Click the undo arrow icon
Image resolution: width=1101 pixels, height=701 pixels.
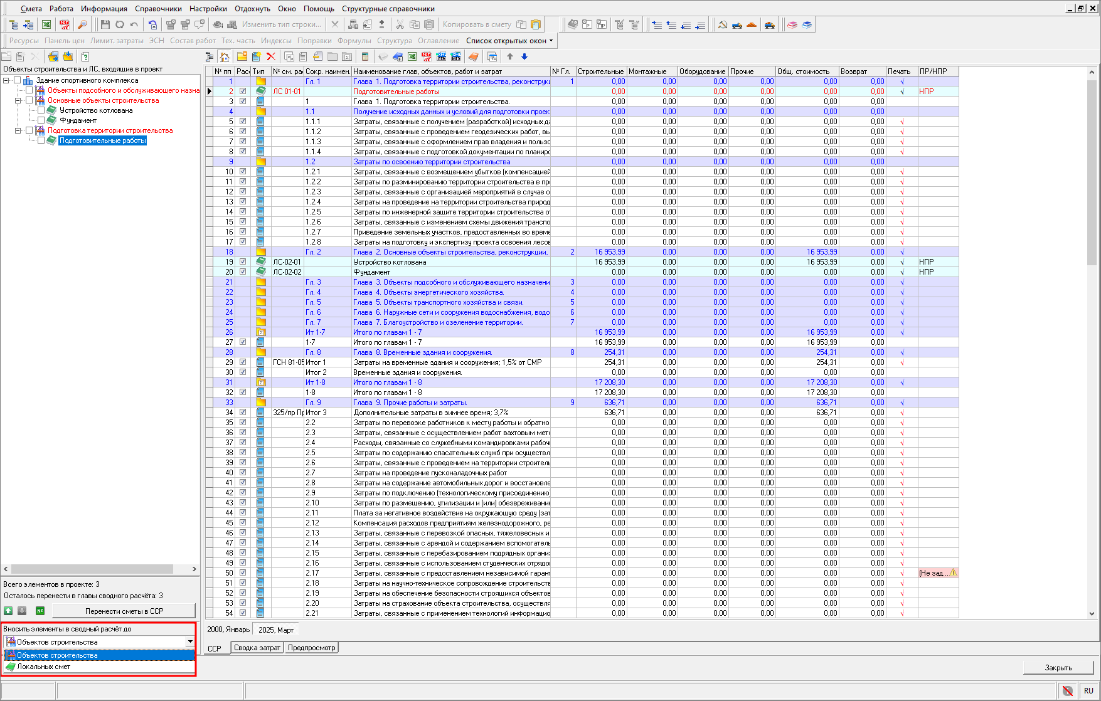[x=134, y=24]
